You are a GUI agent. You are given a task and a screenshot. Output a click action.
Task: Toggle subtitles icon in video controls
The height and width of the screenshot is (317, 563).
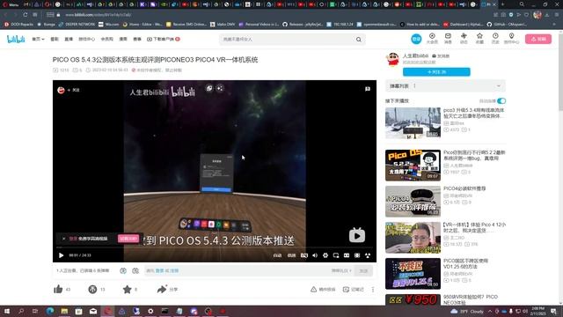[304, 255]
